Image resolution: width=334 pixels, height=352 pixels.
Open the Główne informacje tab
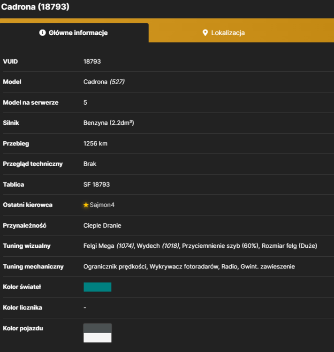(74, 33)
